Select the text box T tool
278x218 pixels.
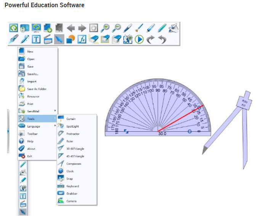click(x=36, y=39)
